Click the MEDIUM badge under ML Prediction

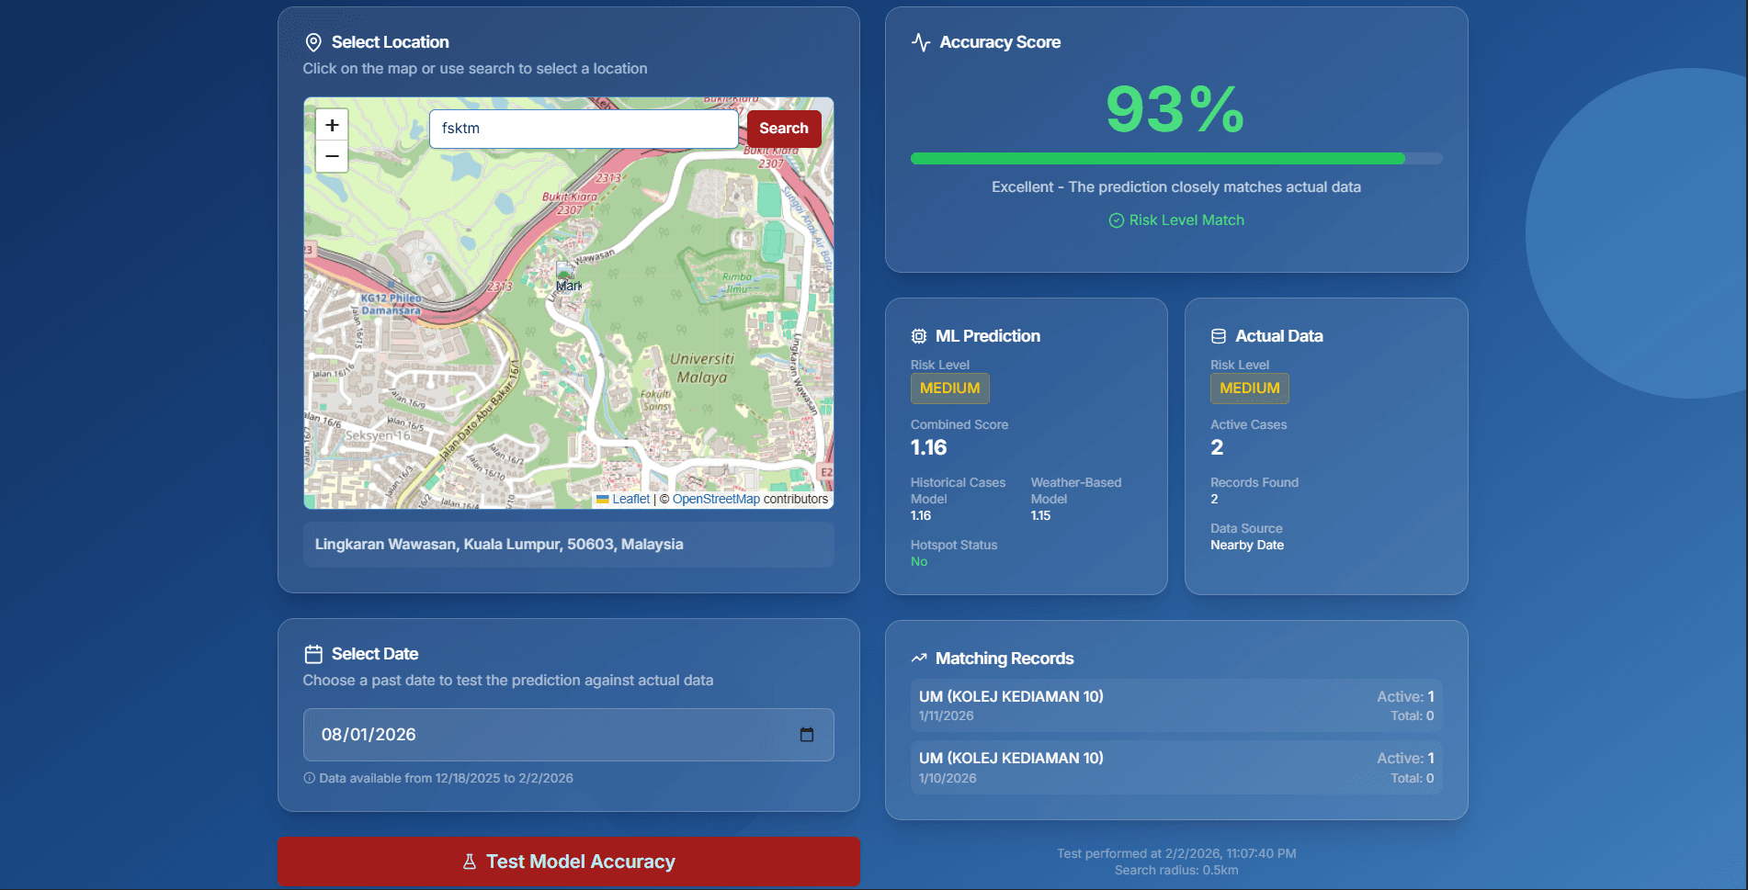949,388
